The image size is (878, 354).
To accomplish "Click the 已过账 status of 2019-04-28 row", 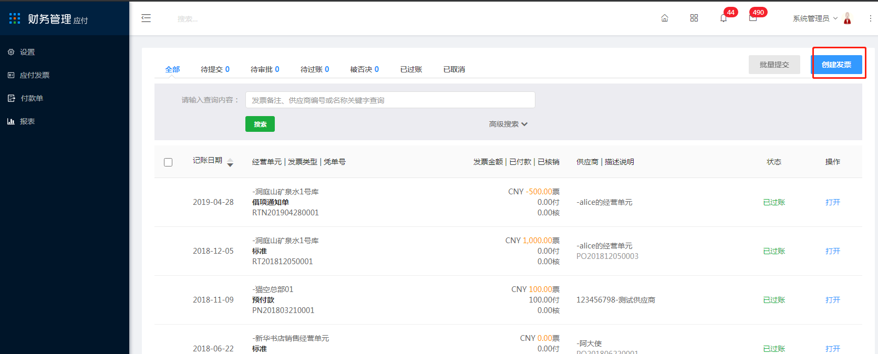I will (774, 202).
